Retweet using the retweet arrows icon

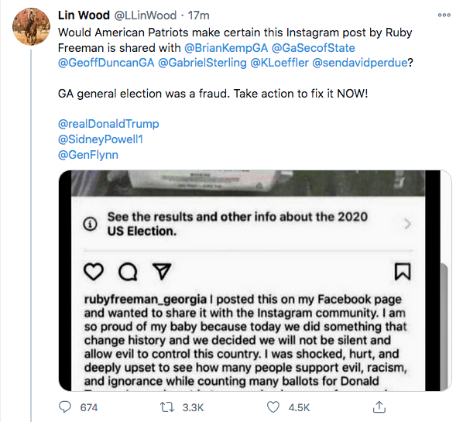(167, 407)
